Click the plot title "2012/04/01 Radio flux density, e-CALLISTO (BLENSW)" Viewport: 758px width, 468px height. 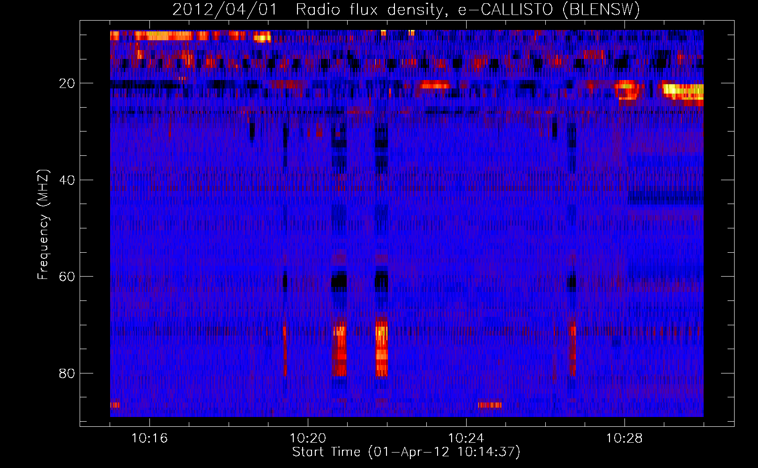[406, 9]
